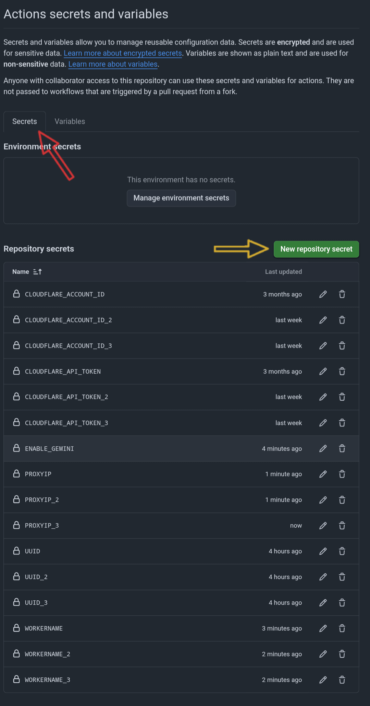The image size is (370, 706).
Task: Edit CLOUDFLARE_ACCOUNT_ID_3 pencil icon
Action: point(323,346)
